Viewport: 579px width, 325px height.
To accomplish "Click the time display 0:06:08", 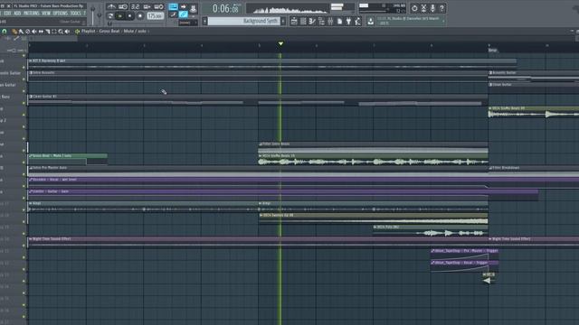I will (225, 8).
